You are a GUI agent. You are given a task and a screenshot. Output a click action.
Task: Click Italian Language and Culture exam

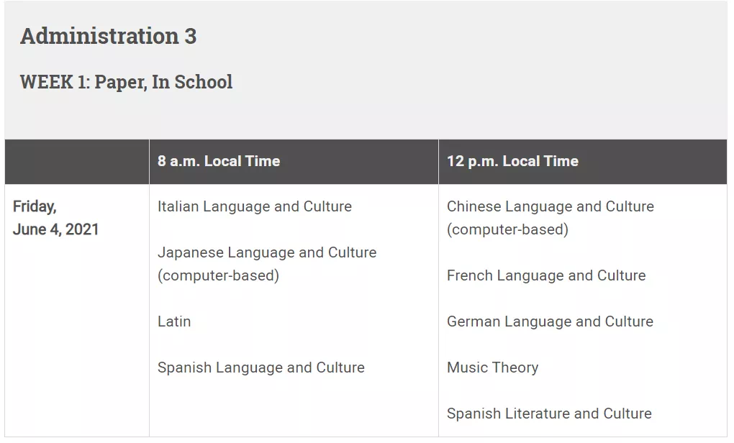pyautogui.click(x=255, y=206)
